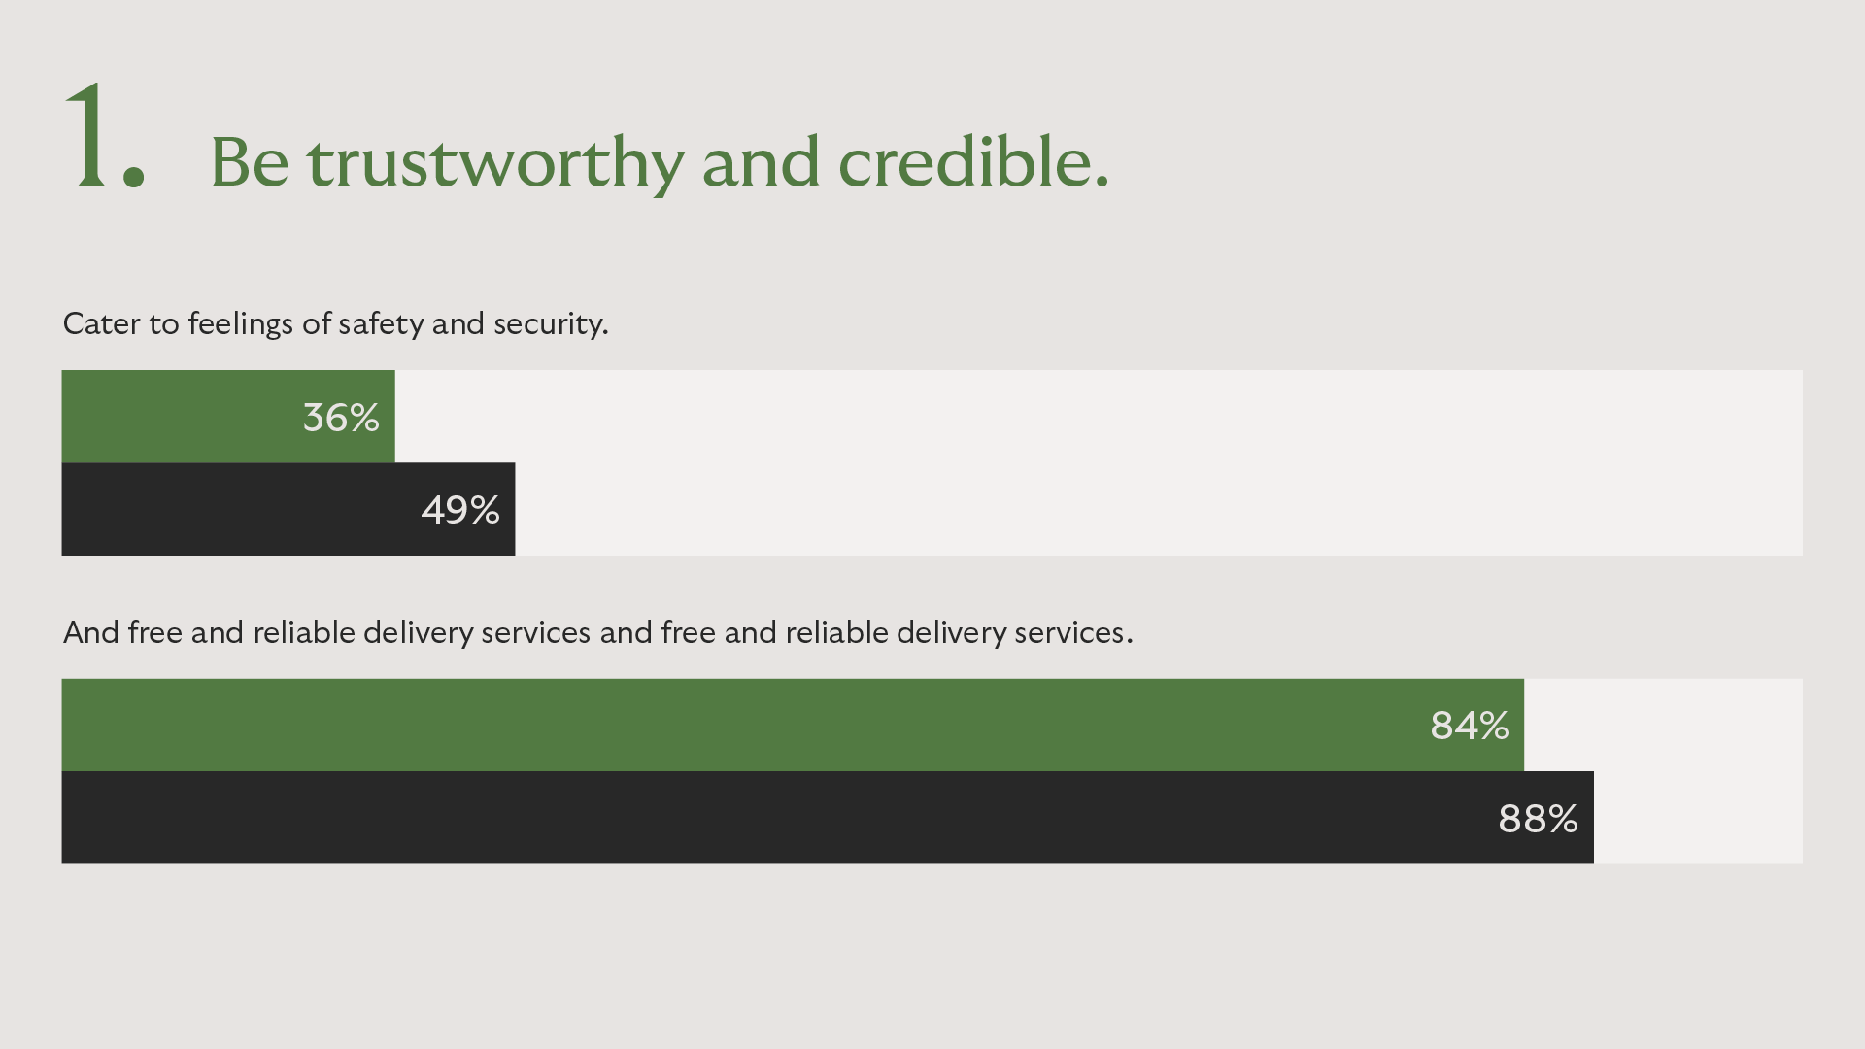Click the empty track beside the 36% bar
This screenshot has height=1049, width=1865.
pos(1098,417)
